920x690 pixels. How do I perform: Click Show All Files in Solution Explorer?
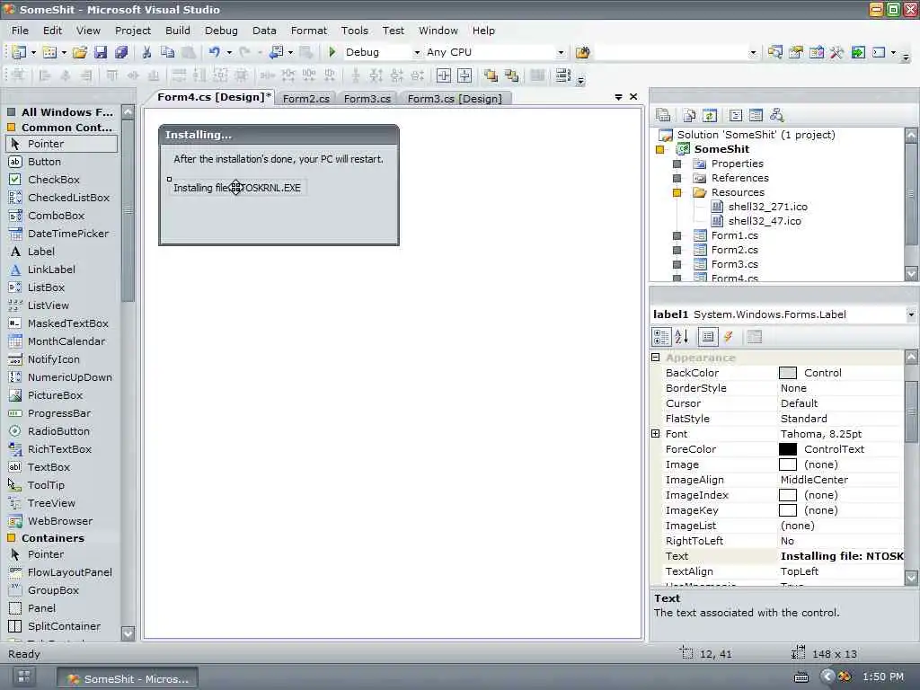click(689, 115)
